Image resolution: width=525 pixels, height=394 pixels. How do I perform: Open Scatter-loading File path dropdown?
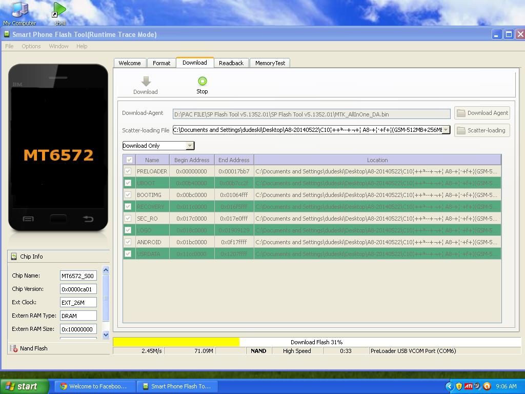tap(446, 130)
